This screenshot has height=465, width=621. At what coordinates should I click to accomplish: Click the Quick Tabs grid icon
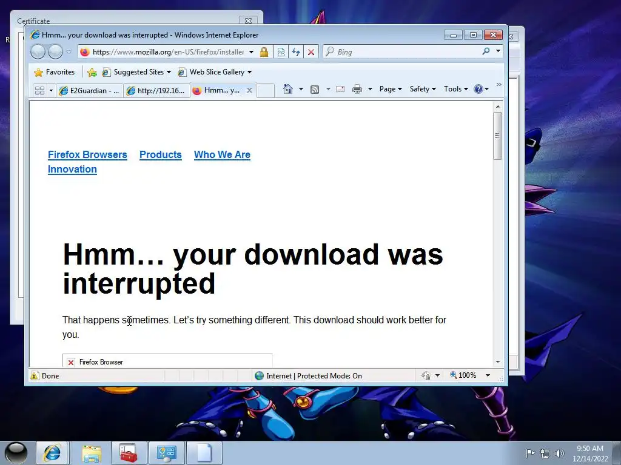coord(39,91)
